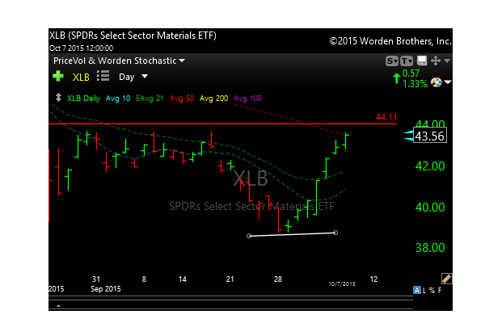
Task: Select the Avg 200 indicator label
Action: click(x=213, y=98)
